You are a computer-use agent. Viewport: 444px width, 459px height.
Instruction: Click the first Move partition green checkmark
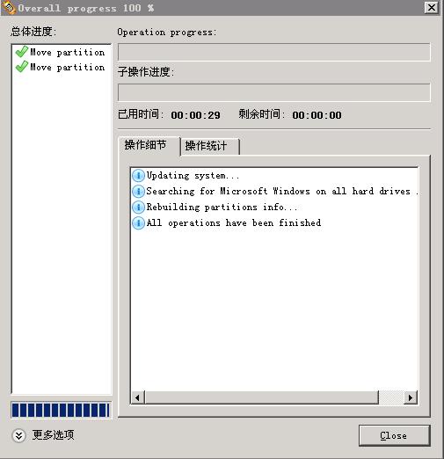pyautogui.click(x=22, y=52)
